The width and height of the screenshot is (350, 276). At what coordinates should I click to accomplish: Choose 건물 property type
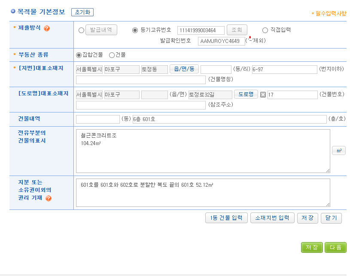point(112,55)
